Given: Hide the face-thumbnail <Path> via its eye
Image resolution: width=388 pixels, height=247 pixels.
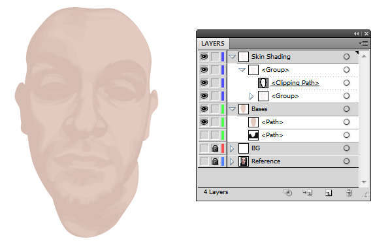Looking at the screenshot, I should [x=204, y=122].
